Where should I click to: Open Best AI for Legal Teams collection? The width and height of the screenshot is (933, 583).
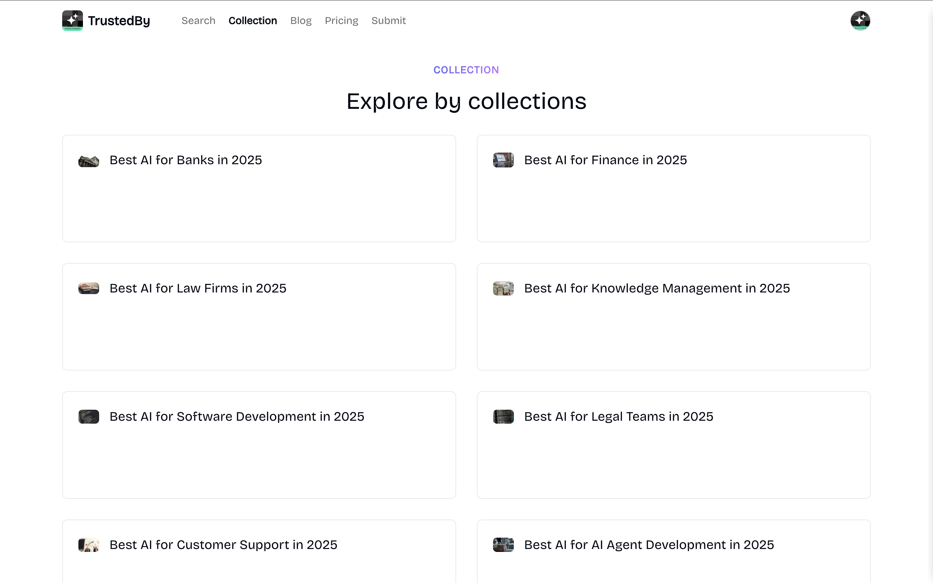point(618,417)
